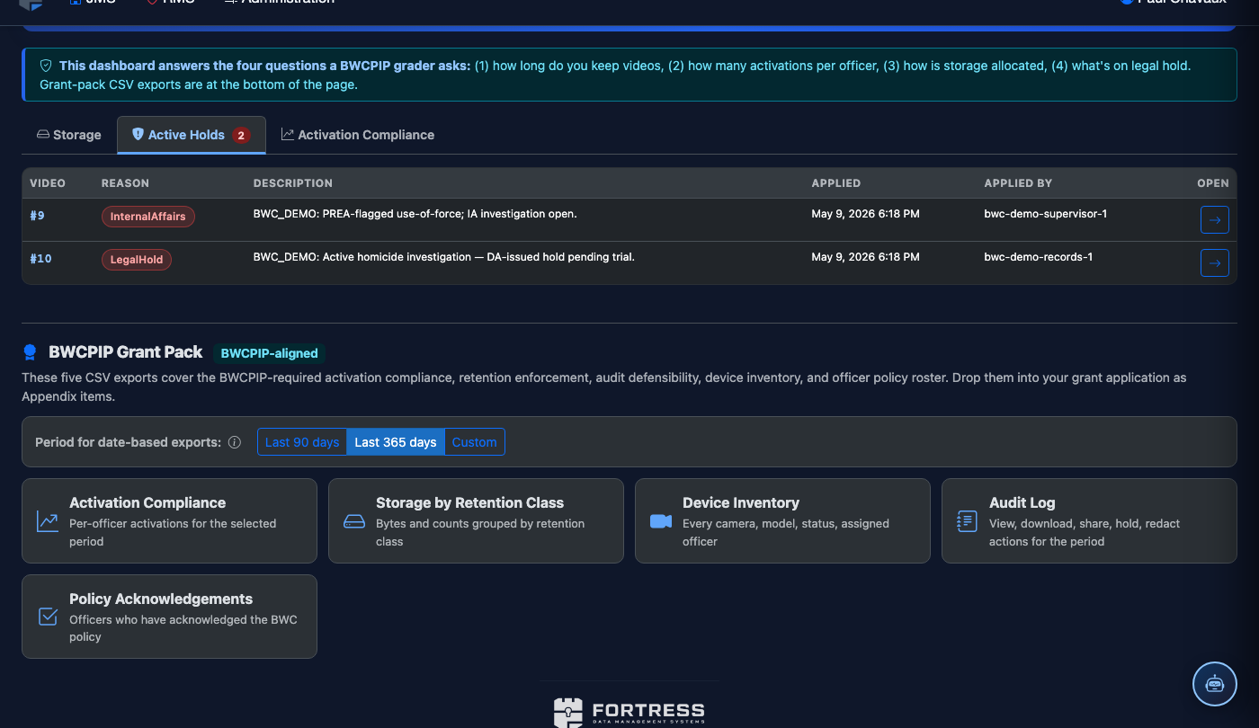This screenshot has height=728, width=1259.
Task: Select Last 365 days period
Action: (x=396, y=442)
